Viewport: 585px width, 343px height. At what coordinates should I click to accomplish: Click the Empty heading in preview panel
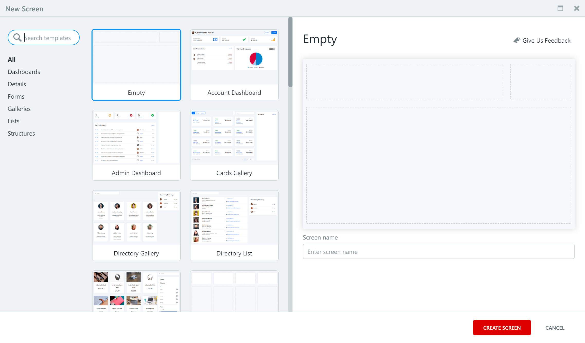tap(320, 39)
